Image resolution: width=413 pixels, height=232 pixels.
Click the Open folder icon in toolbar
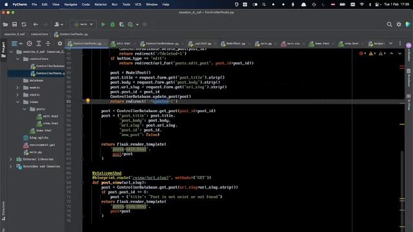click(5, 24)
